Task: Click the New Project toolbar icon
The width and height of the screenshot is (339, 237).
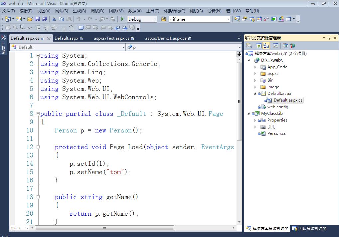Action: tap(8, 19)
